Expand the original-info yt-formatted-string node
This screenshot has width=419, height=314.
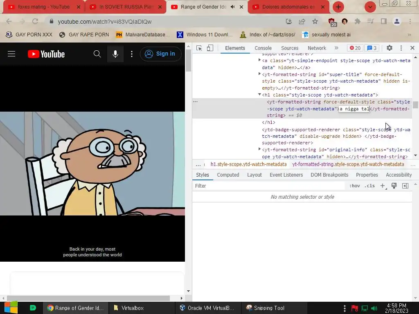click(x=259, y=149)
